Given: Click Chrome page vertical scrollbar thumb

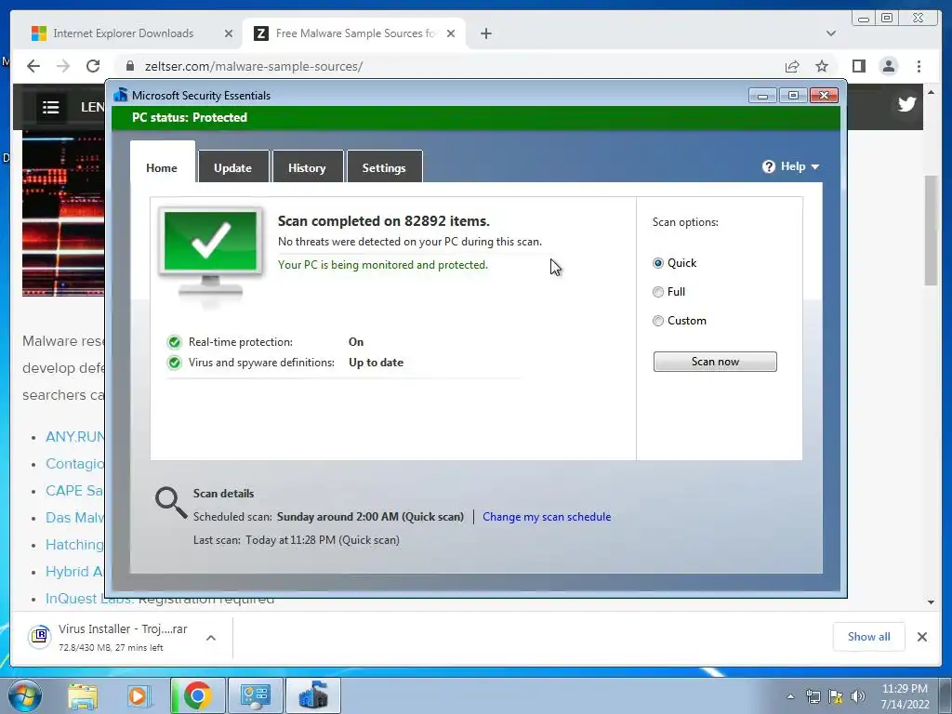Looking at the screenshot, I should [931, 231].
